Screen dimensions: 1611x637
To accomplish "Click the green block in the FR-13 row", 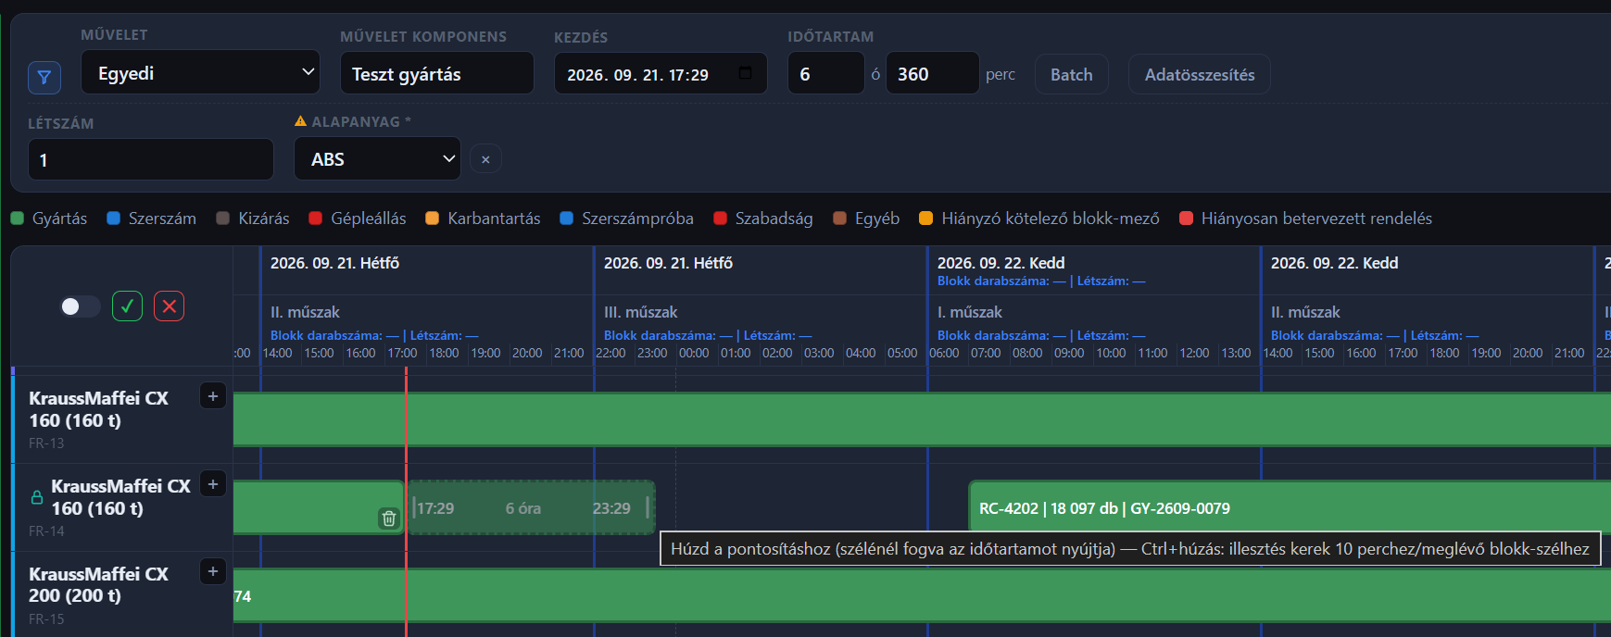I will pyautogui.click(x=922, y=419).
